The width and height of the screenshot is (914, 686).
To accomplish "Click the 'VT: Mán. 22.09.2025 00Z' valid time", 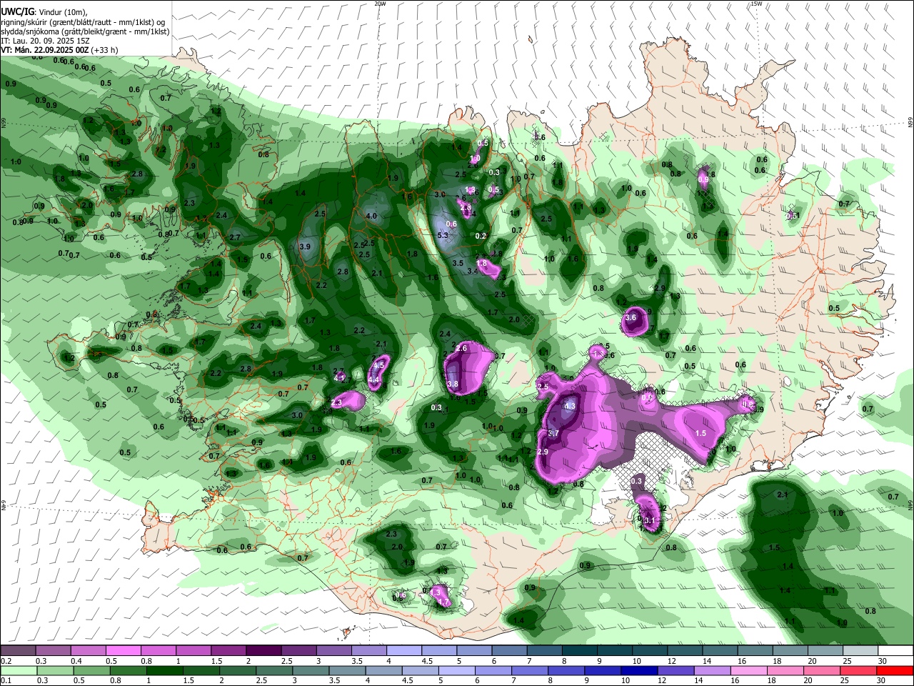I will [44, 50].
